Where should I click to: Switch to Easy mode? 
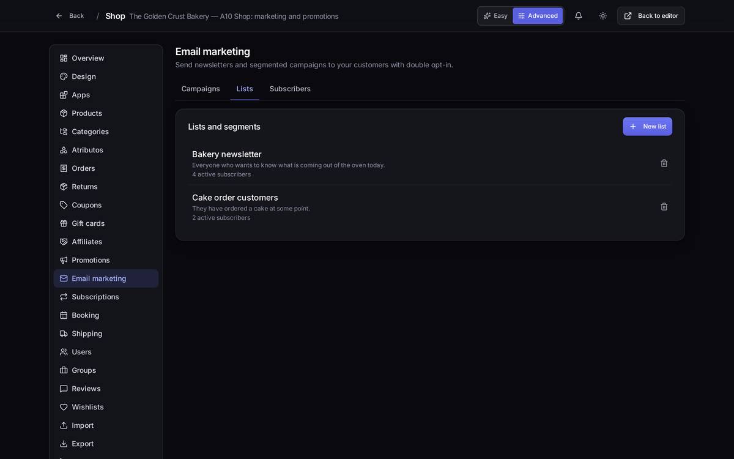click(x=495, y=16)
